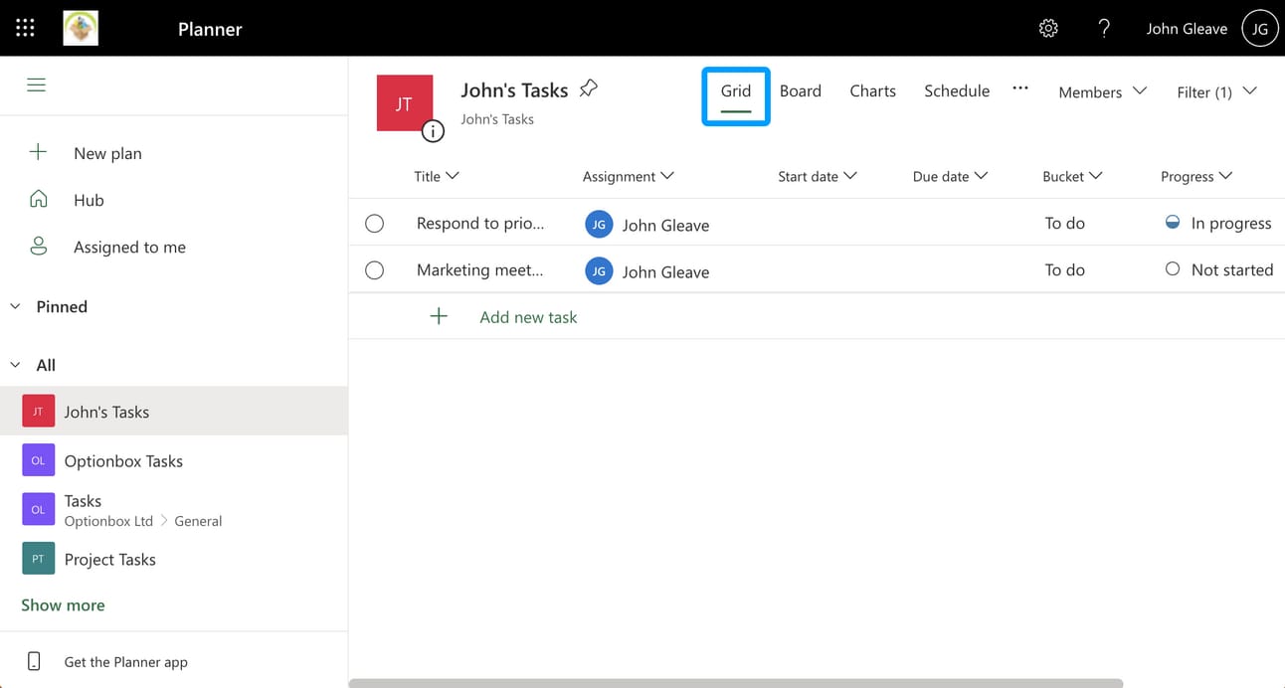Mark 'Marketing meet...' task complete

coord(374,270)
